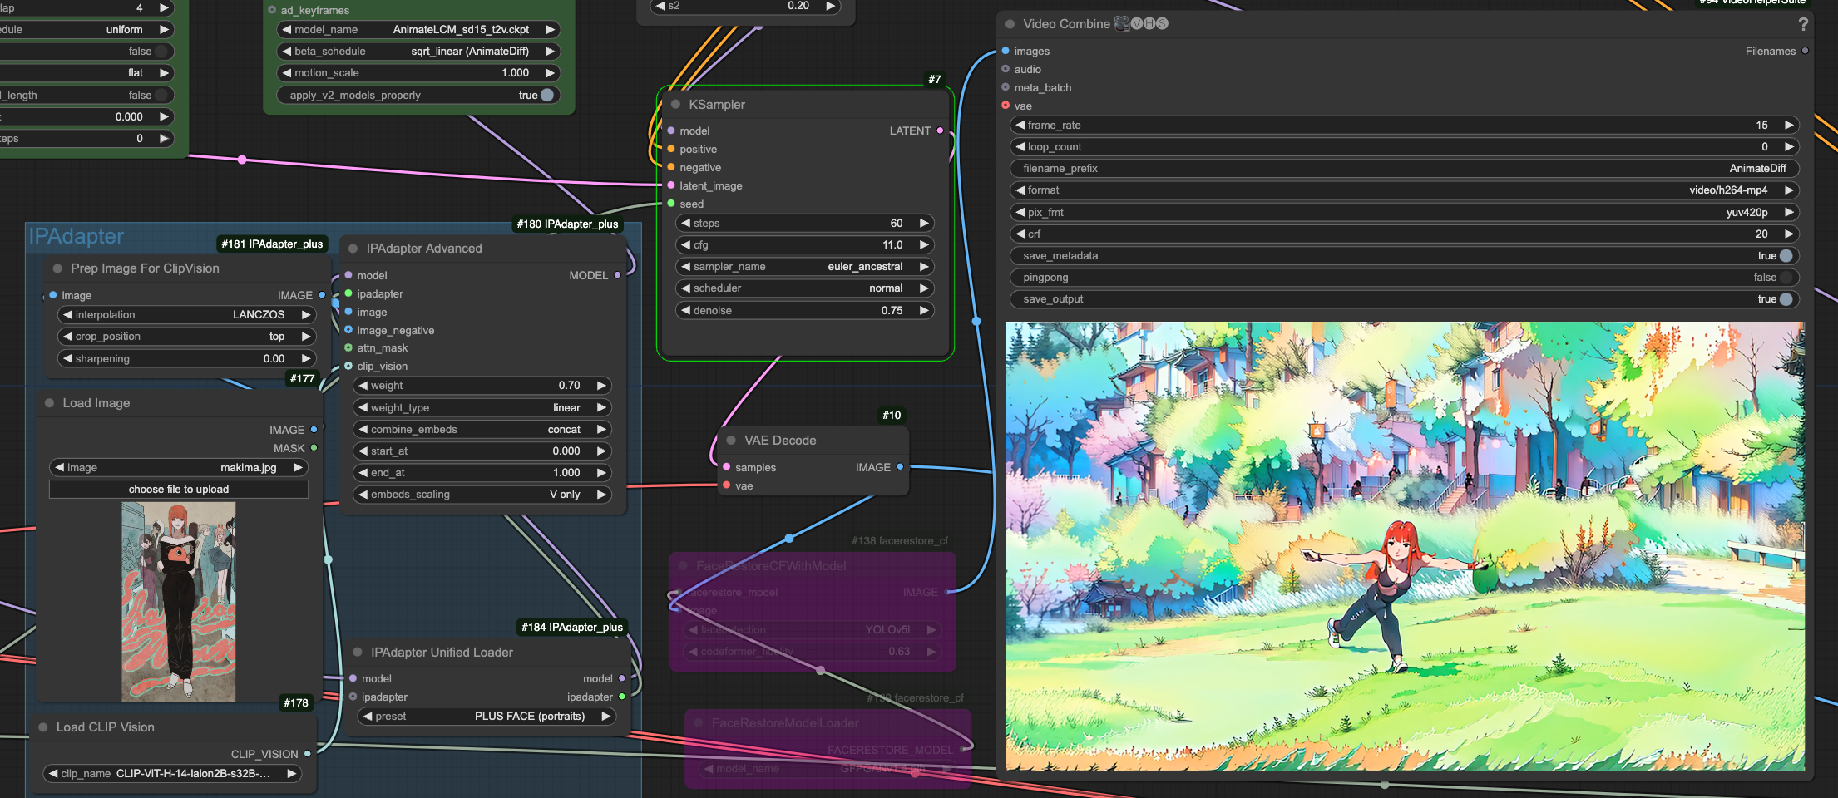Click the KSampler LATENT output connector
1838x798 pixels.
(940, 131)
